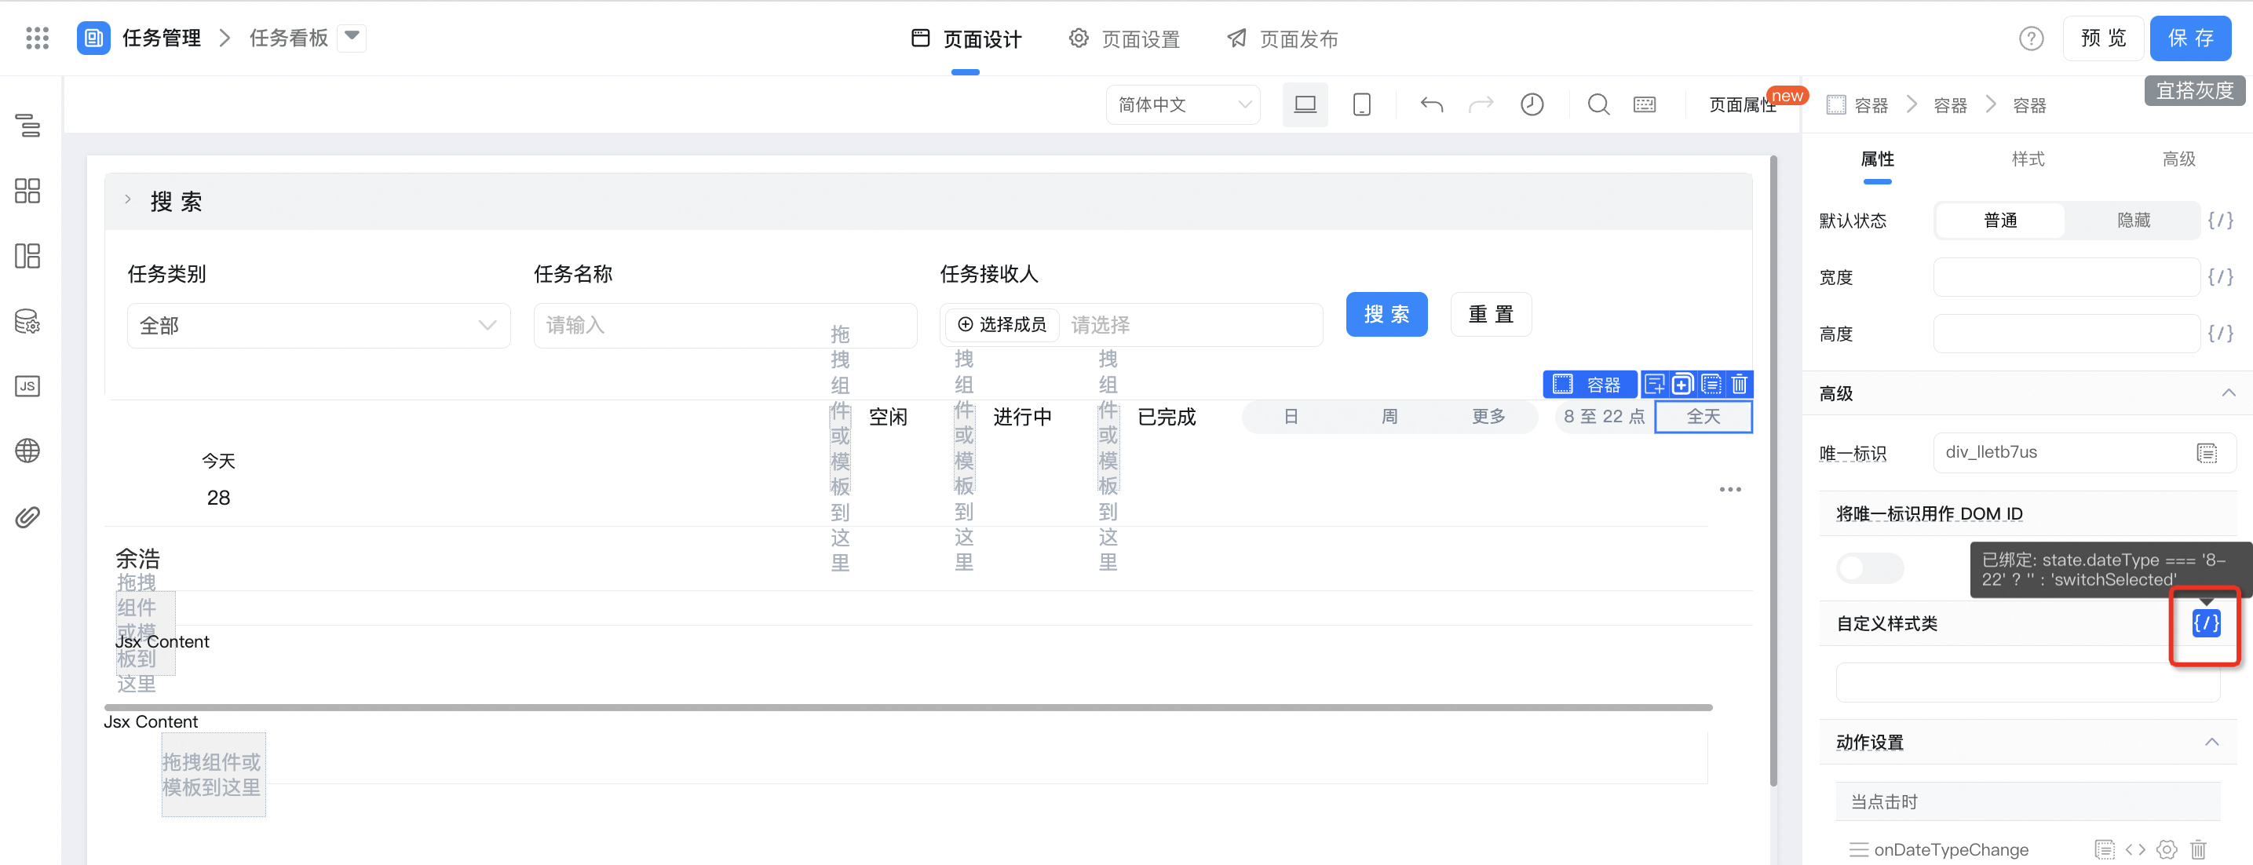Open the 属性 tab
Screen dimensions: 2253x865
1877,159
